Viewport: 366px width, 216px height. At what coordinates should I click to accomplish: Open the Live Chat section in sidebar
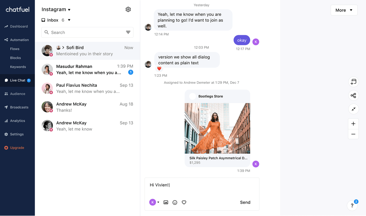[x=17, y=80]
